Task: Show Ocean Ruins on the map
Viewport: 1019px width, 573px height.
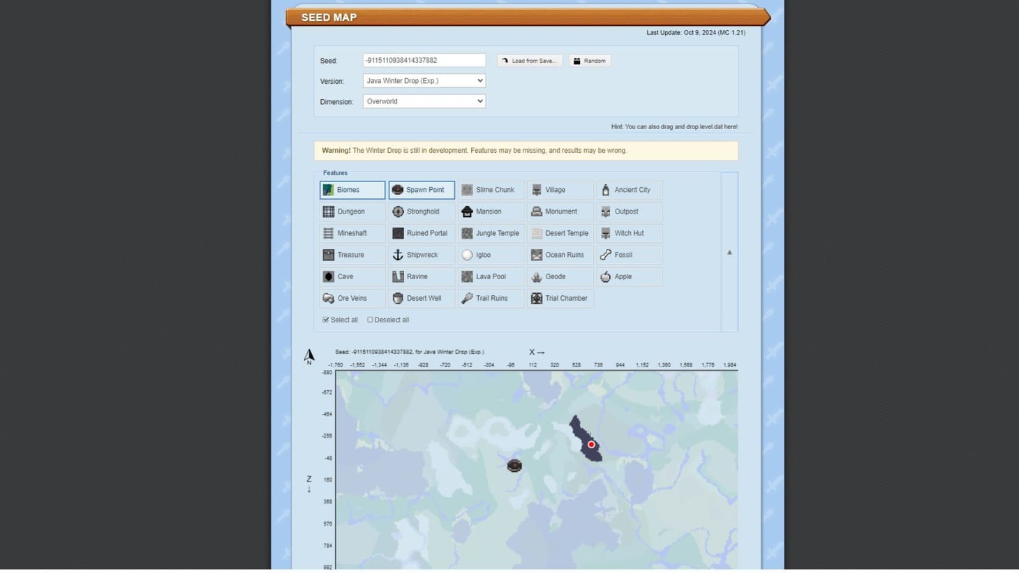Action: [560, 255]
